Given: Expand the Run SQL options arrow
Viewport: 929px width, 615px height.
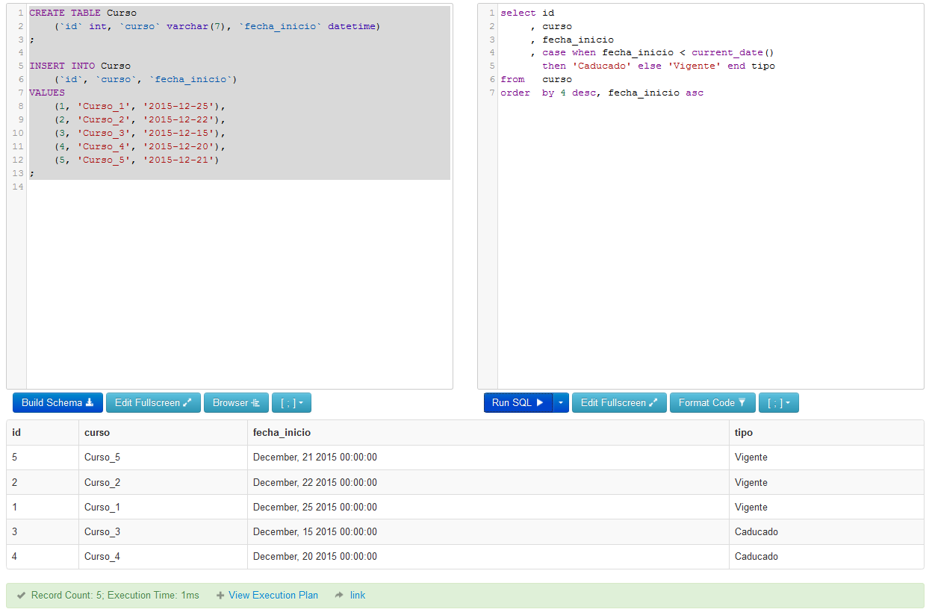Looking at the screenshot, I should pos(561,403).
